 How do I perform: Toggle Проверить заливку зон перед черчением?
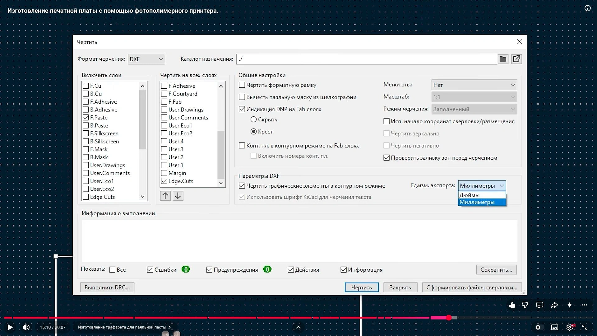pos(386,158)
